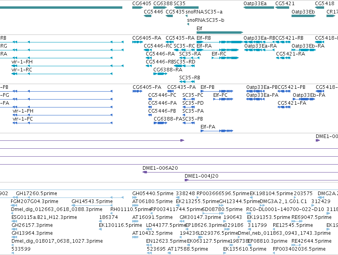338x255 pixels.
Task: Click EST GH13964.3prime
Action: [x=32, y=233]
